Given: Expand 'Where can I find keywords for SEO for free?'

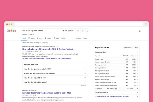Looking at the screenshot, I should pos(55,73).
